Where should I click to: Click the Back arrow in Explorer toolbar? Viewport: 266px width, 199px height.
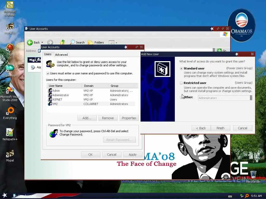[30, 42]
